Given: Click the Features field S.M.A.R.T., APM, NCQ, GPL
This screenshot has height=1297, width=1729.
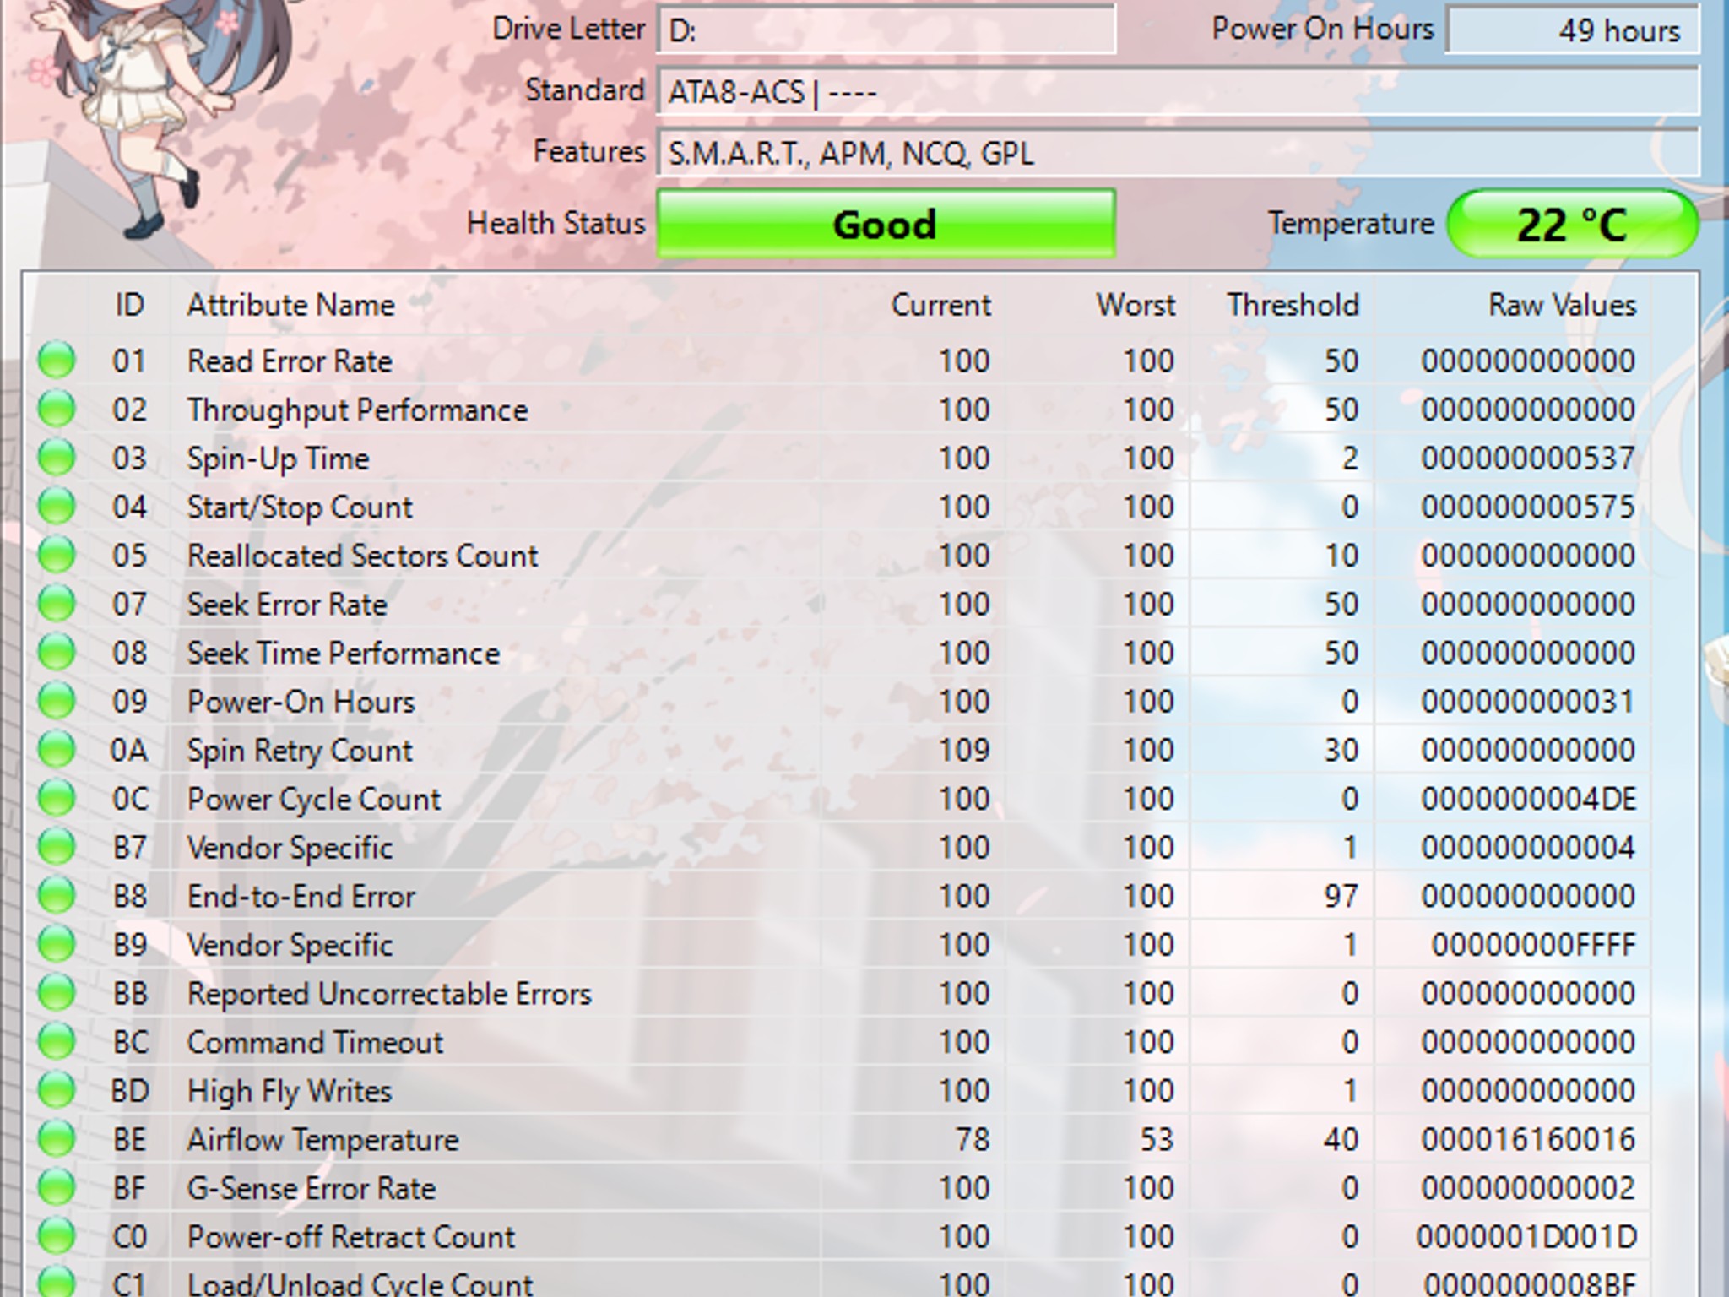Looking at the screenshot, I should [1178, 153].
